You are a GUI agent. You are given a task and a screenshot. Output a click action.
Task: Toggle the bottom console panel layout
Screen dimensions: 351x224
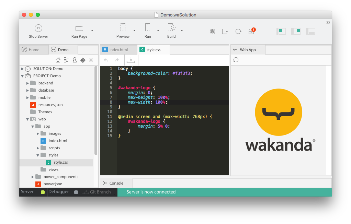pos(310,31)
